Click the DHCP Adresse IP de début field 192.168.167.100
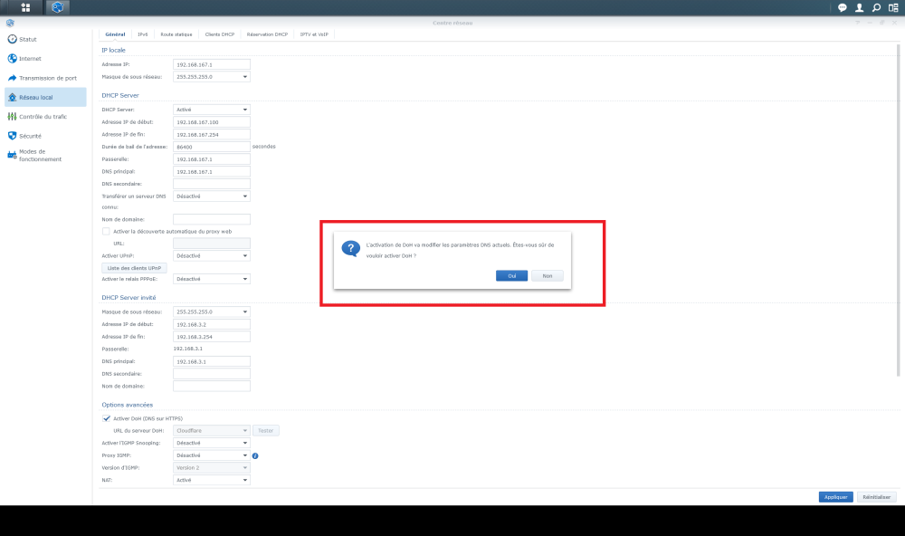The height and width of the screenshot is (536, 905). (x=212, y=122)
